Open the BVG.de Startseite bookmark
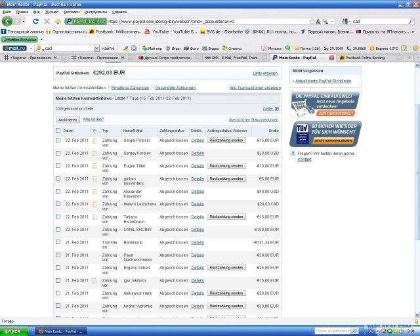The height and width of the screenshot is (336, 420). click(x=221, y=31)
